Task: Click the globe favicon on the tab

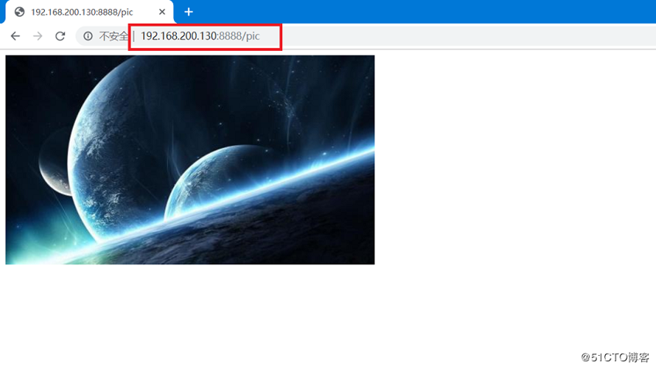Action: (19, 12)
